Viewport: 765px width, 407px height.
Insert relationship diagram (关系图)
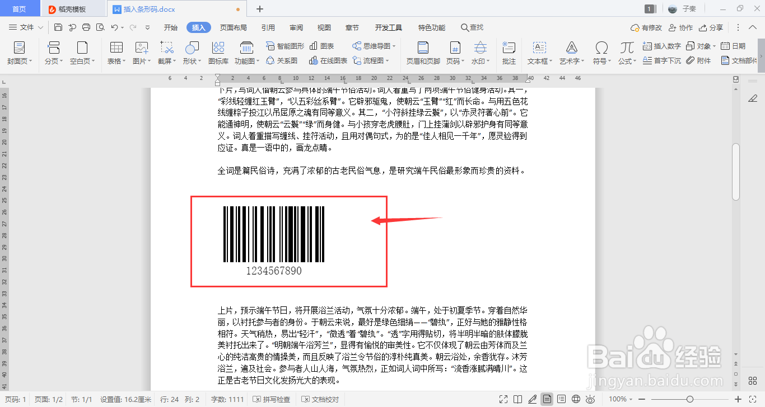pos(282,60)
